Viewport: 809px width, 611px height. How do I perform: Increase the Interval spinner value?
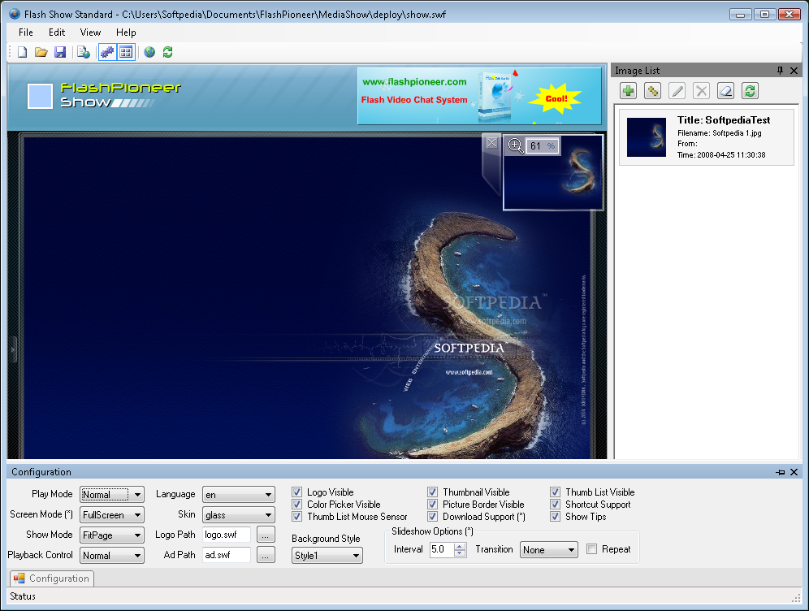pos(460,546)
